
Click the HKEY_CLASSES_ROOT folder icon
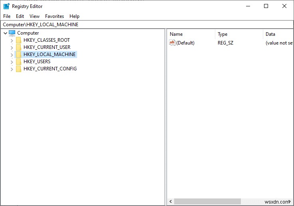click(x=18, y=40)
